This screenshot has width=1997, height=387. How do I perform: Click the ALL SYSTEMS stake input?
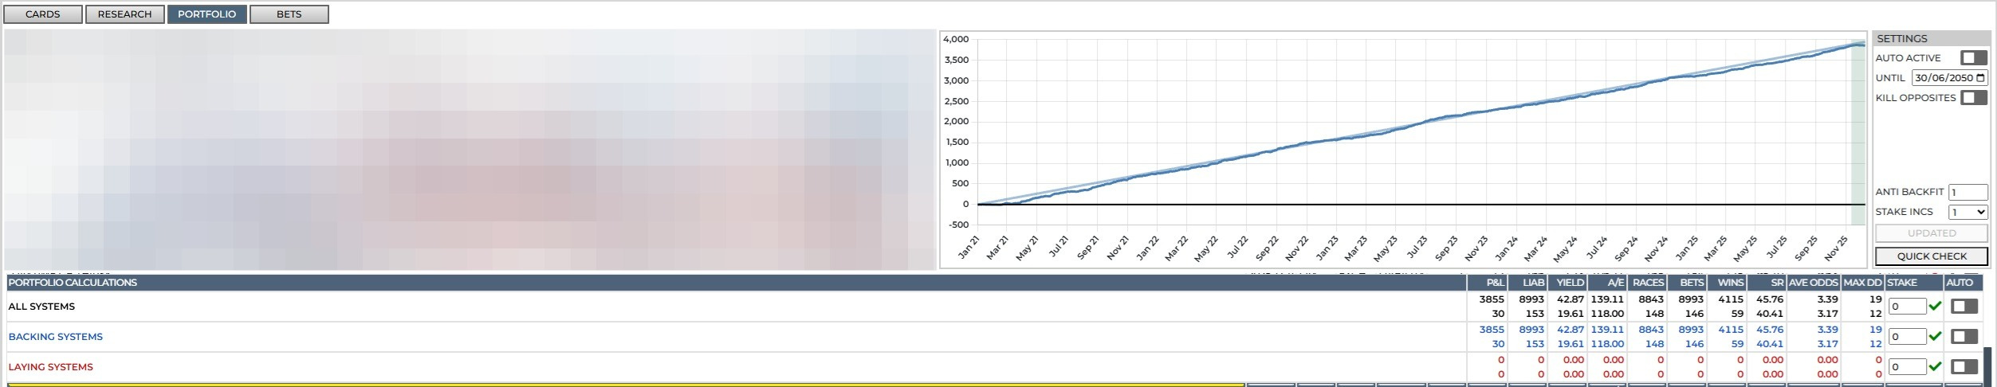[x=1907, y=307]
